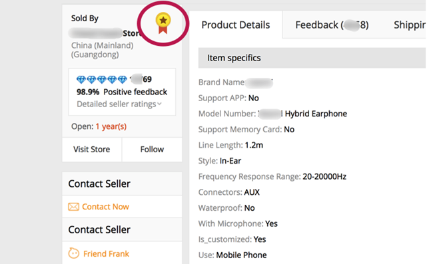
Task: Click the 98.9% Positive feedback text
Action: tap(122, 92)
